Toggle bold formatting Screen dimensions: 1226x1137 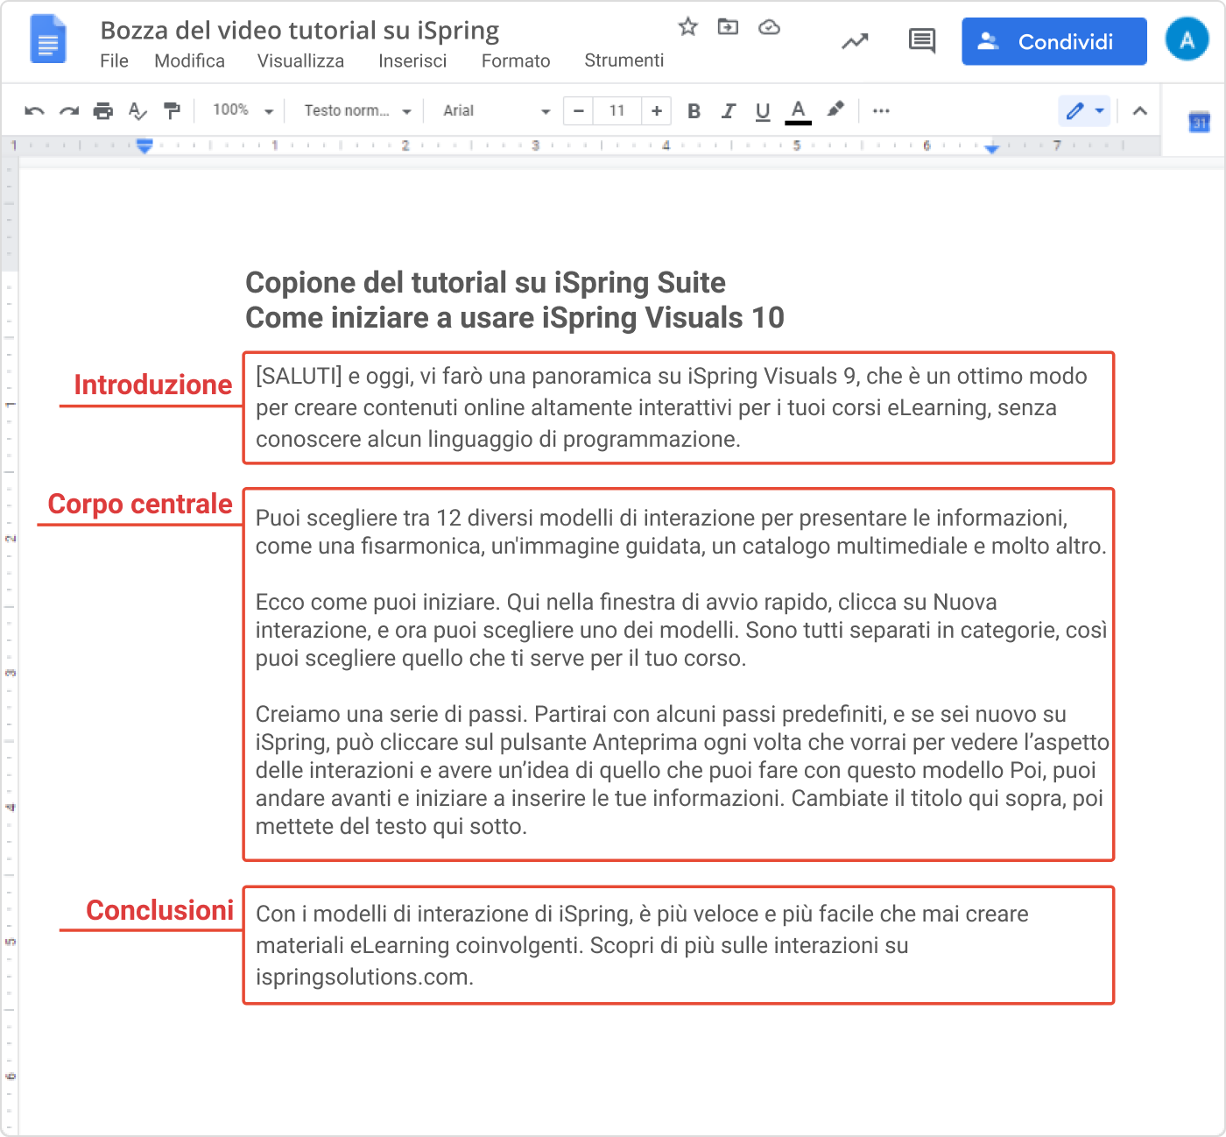[694, 111]
